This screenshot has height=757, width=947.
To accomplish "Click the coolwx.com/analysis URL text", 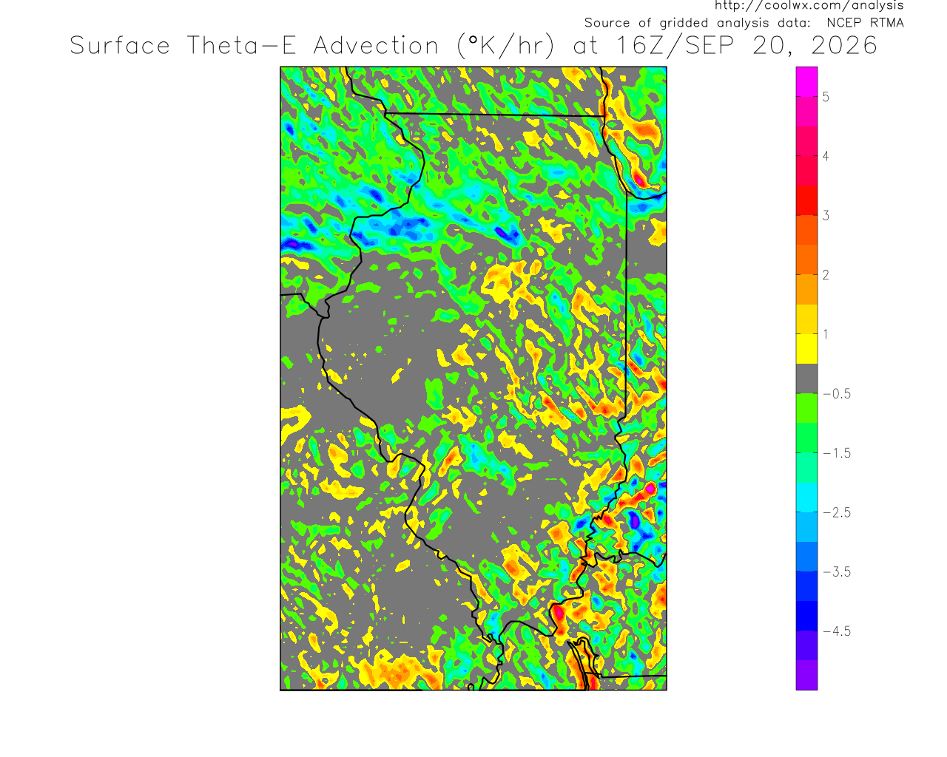I will pos(809,6).
